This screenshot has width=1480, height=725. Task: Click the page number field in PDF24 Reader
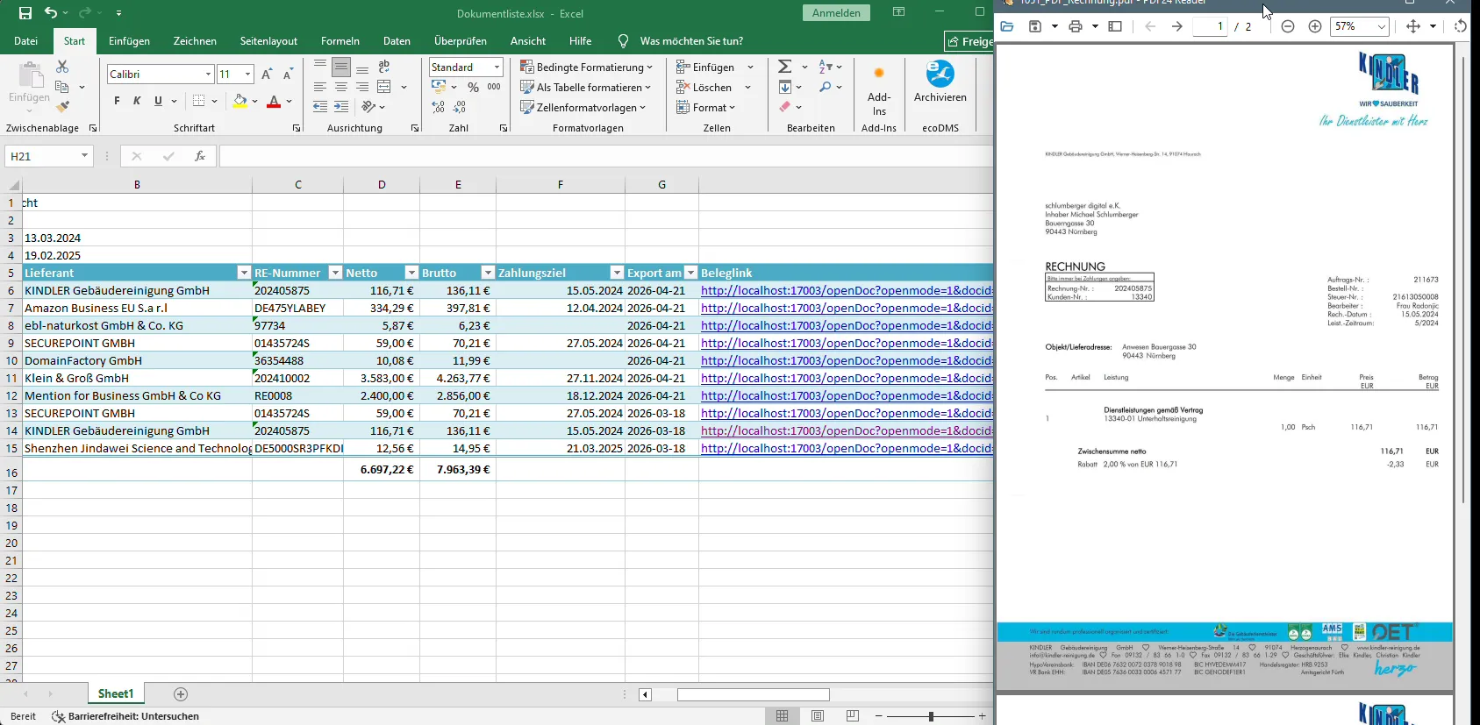[1211, 26]
